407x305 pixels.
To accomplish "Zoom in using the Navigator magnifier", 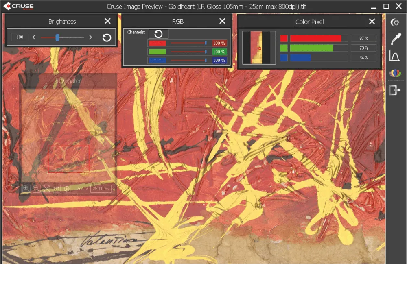I will (x=26, y=188).
